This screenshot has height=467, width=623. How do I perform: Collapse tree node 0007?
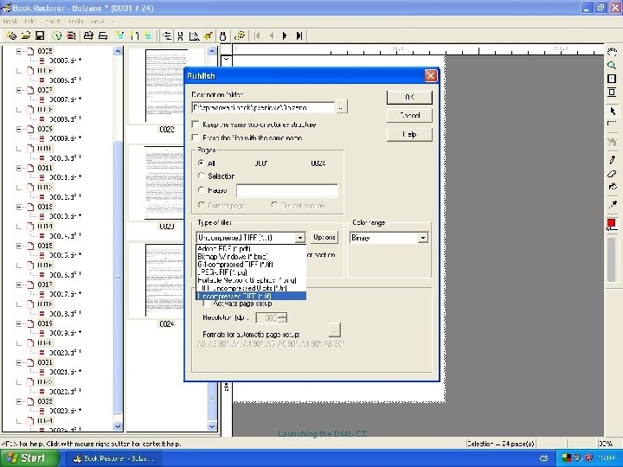click(19, 90)
